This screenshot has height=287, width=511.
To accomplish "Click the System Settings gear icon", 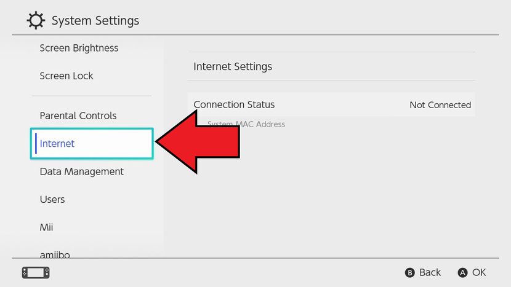I will (x=36, y=20).
